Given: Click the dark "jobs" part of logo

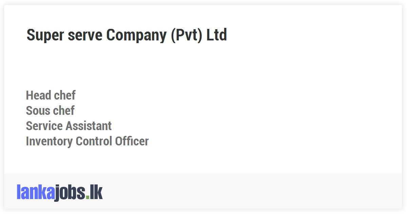Looking at the screenshot, I should pyautogui.click(x=70, y=193).
